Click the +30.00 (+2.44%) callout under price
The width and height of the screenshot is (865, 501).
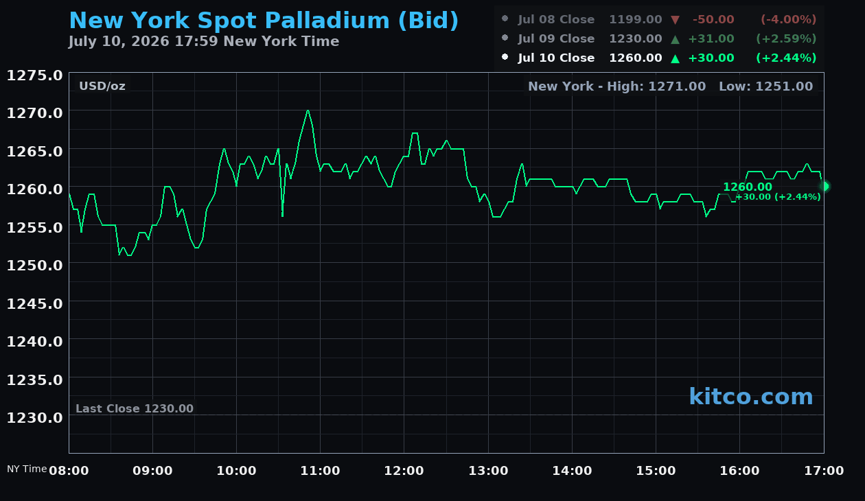(x=778, y=197)
